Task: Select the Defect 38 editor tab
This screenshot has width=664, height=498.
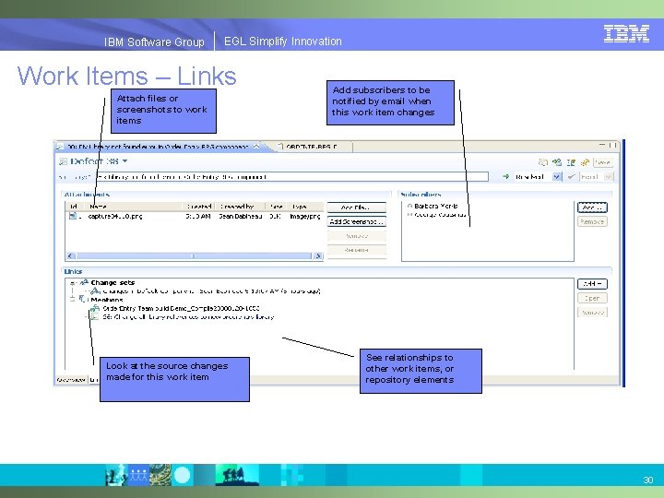Action: point(158,147)
